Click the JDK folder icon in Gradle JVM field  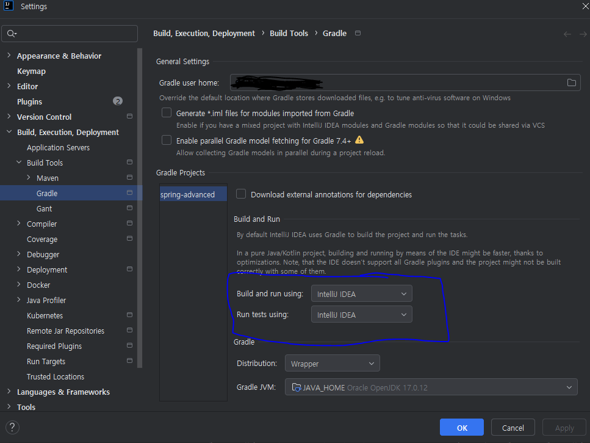click(297, 387)
